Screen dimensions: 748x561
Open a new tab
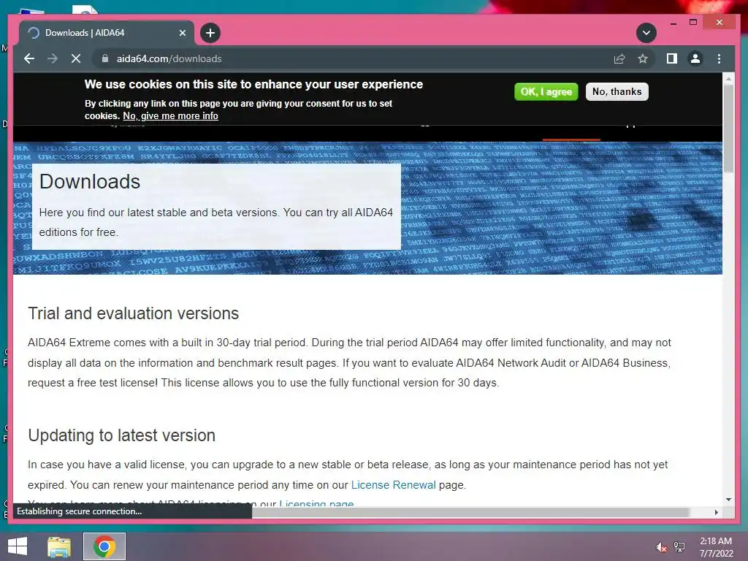pyautogui.click(x=210, y=33)
